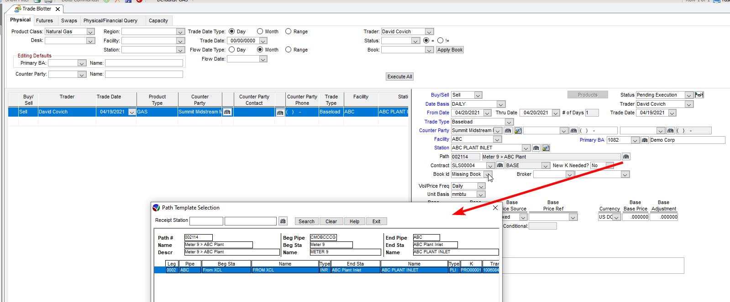Click the Execute All button
This screenshot has height=302, width=730.
(399, 77)
